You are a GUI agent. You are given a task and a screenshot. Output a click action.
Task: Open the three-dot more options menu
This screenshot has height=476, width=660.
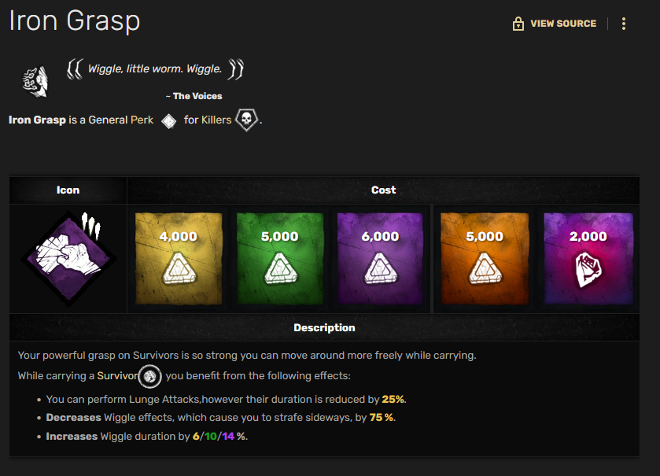[624, 24]
